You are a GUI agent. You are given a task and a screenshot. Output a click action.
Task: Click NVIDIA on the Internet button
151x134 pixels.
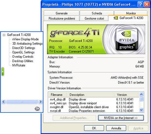tap(121, 118)
